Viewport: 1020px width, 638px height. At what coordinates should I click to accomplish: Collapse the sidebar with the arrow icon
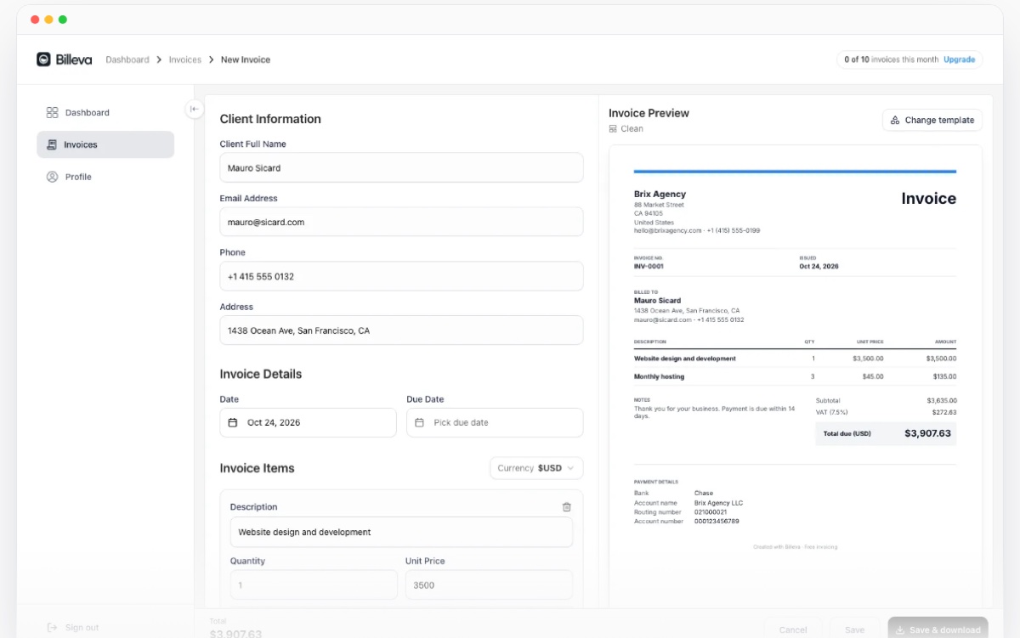coord(194,109)
